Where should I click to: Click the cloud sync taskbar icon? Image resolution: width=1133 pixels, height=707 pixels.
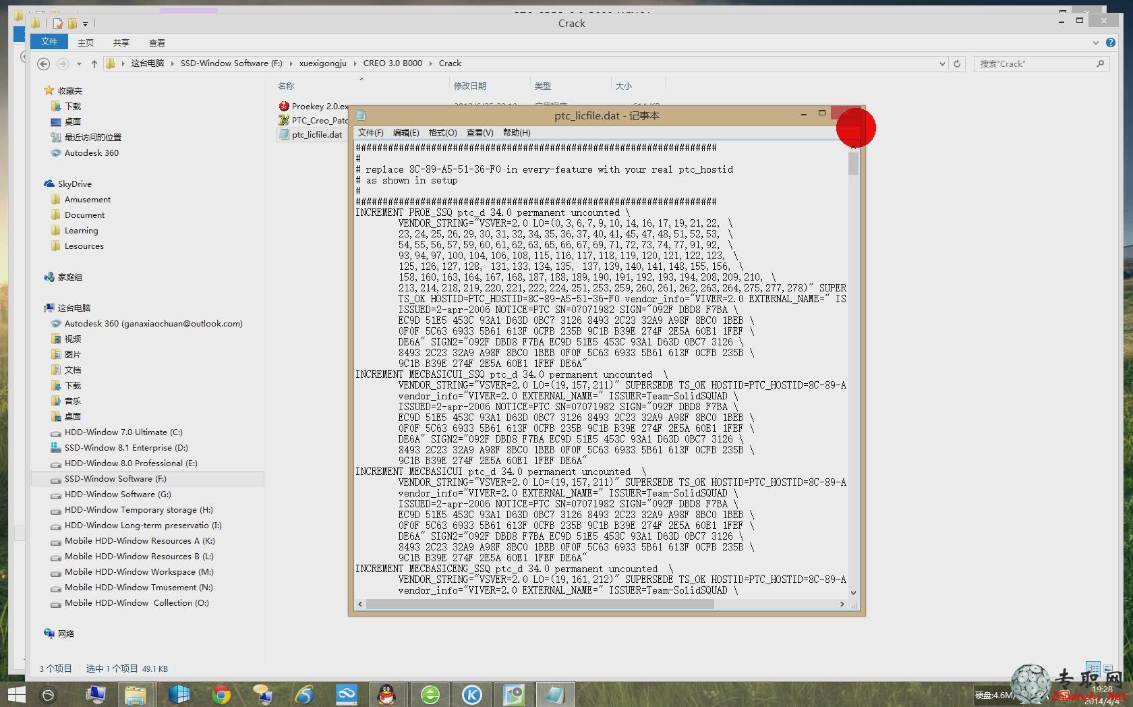(346, 694)
